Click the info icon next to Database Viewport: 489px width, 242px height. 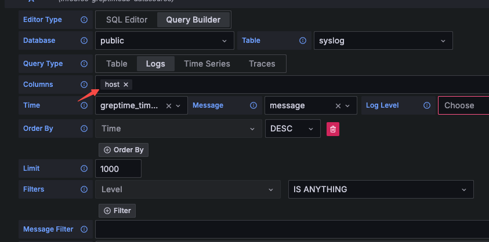coord(84,41)
